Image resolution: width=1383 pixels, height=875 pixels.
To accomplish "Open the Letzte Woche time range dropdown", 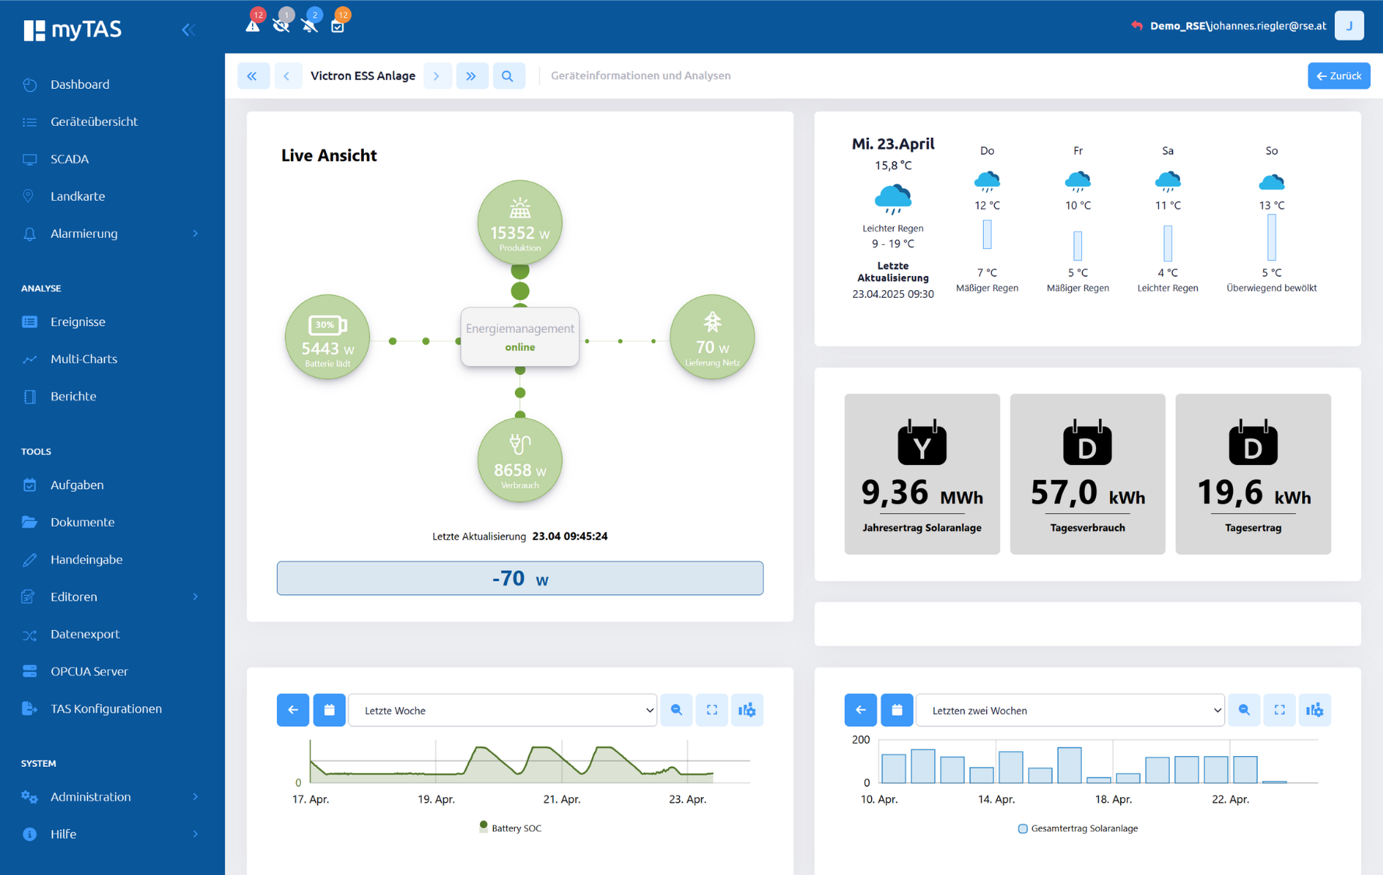I will 502,710.
